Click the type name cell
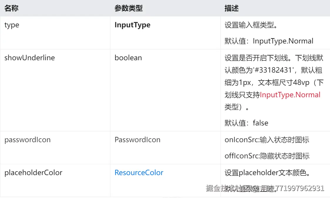 12,25
